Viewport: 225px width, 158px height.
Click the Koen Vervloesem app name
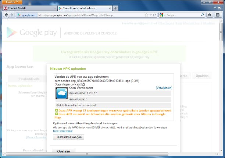[x=81, y=88]
